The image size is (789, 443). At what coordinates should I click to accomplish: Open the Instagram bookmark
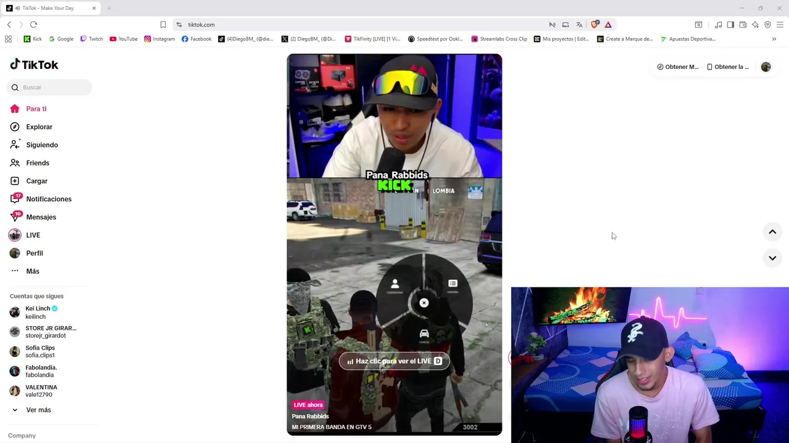pos(160,39)
